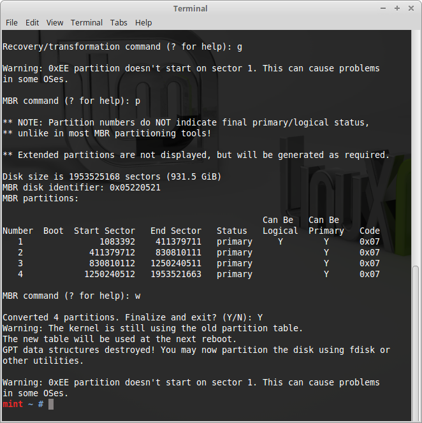Click 'The new table will be used' line
The height and width of the screenshot is (423, 422).
tap(120, 339)
